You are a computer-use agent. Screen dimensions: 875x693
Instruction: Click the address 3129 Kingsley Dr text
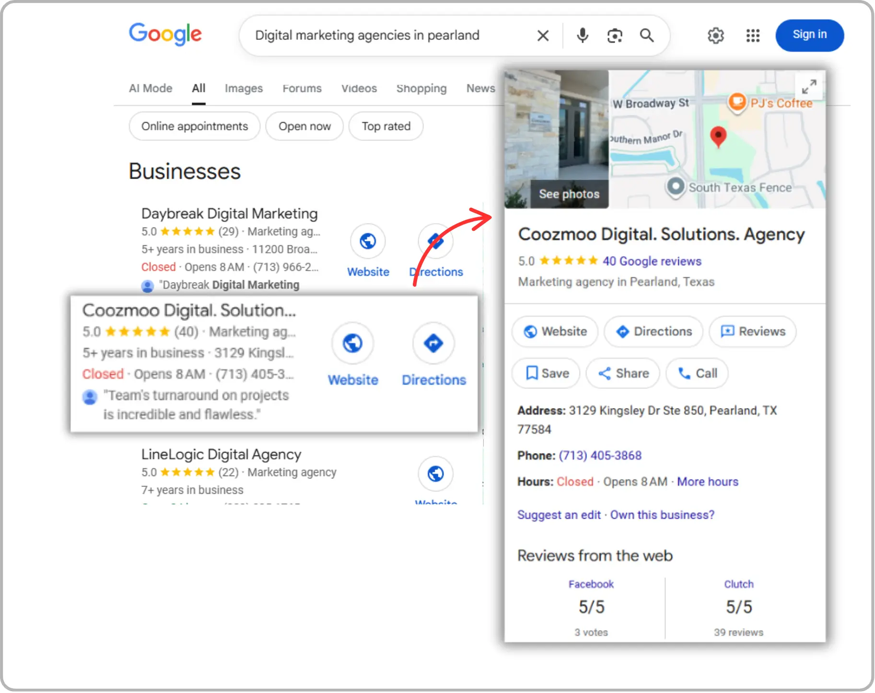[647, 420]
